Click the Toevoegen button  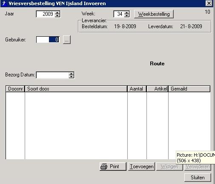point(141,166)
